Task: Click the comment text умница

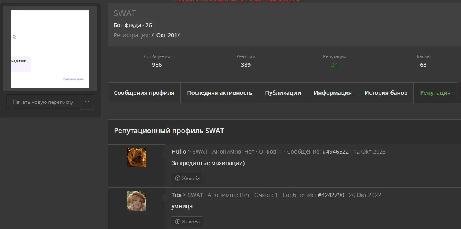Action: coord(182,206)
